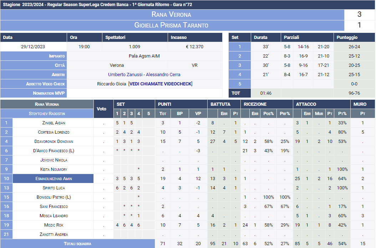Click set 1 row number
Viewport: 376px width, 248px height.
point(240,46)
